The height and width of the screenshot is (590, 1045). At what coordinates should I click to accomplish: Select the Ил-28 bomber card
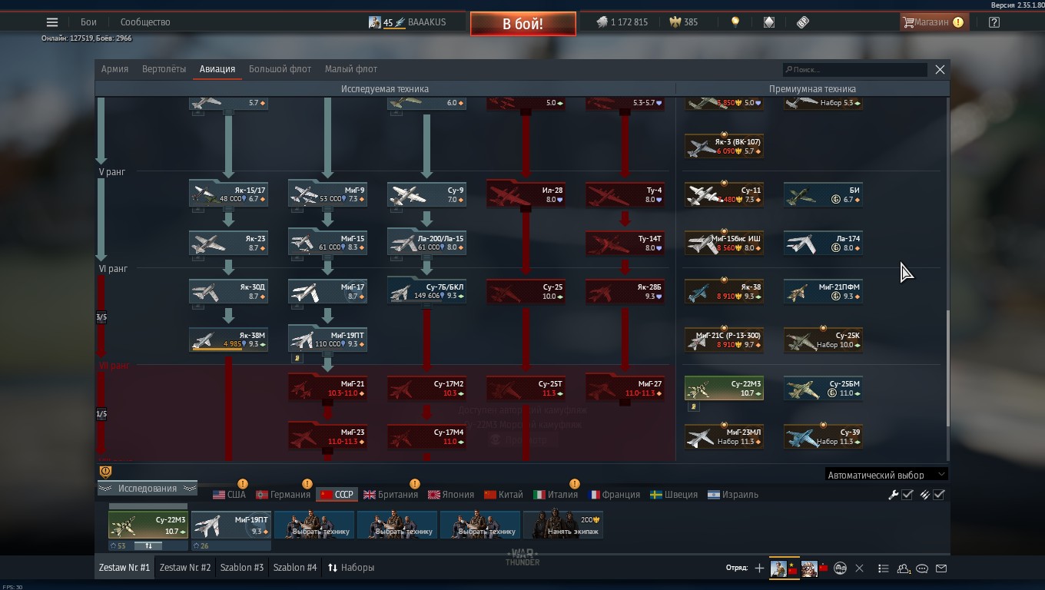click(526, 194)
